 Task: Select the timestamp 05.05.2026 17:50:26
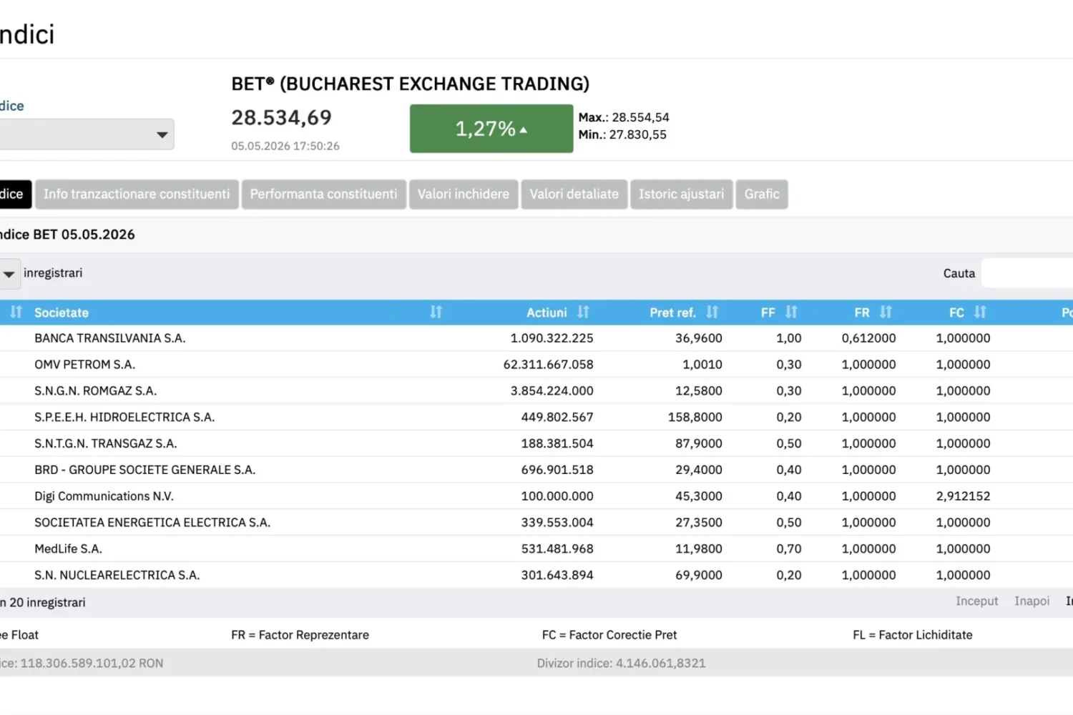click(285, 146)
